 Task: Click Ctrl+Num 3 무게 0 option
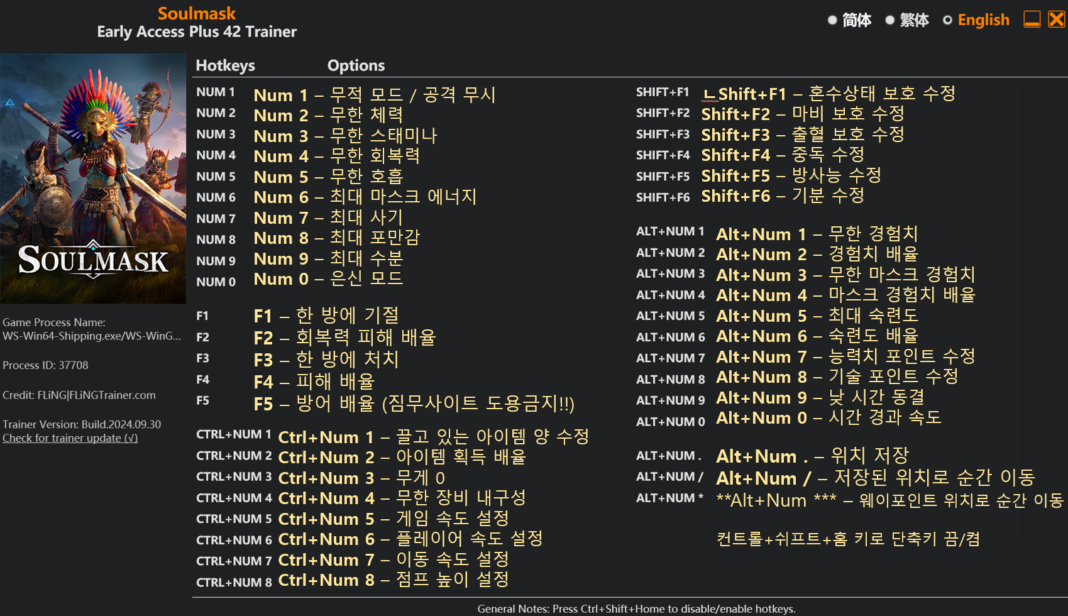pos(361,478)
